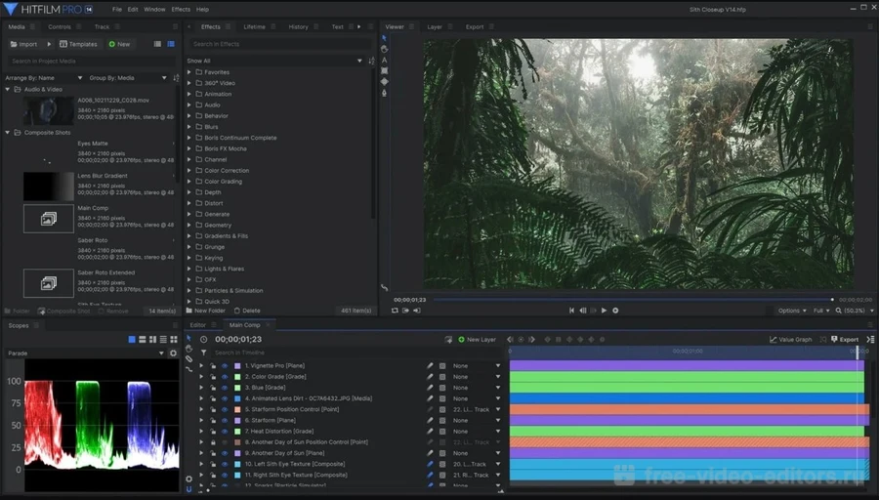The height and width of the screenshot is (500, 879).
Task: Select the slice tool in the timeline toolbar
Action: 188,358
